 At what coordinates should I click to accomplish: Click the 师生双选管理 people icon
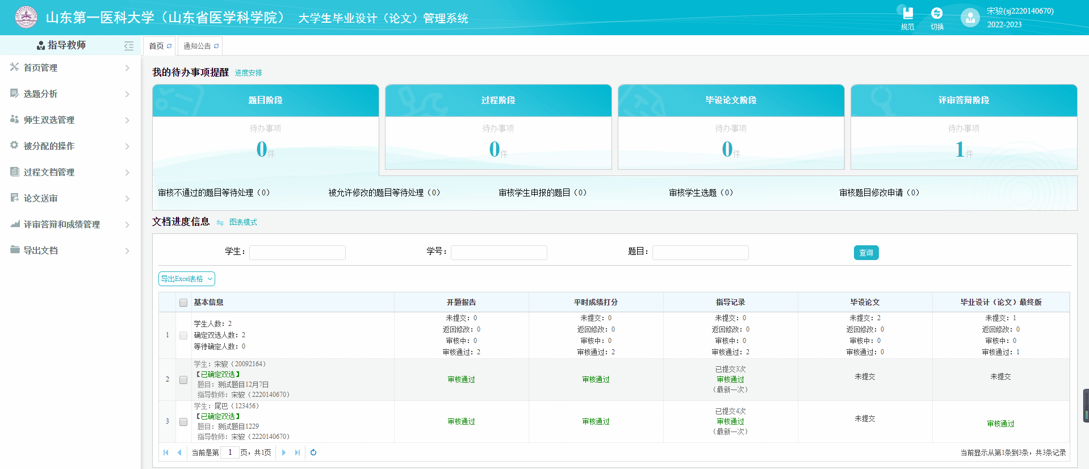point(14,119)
